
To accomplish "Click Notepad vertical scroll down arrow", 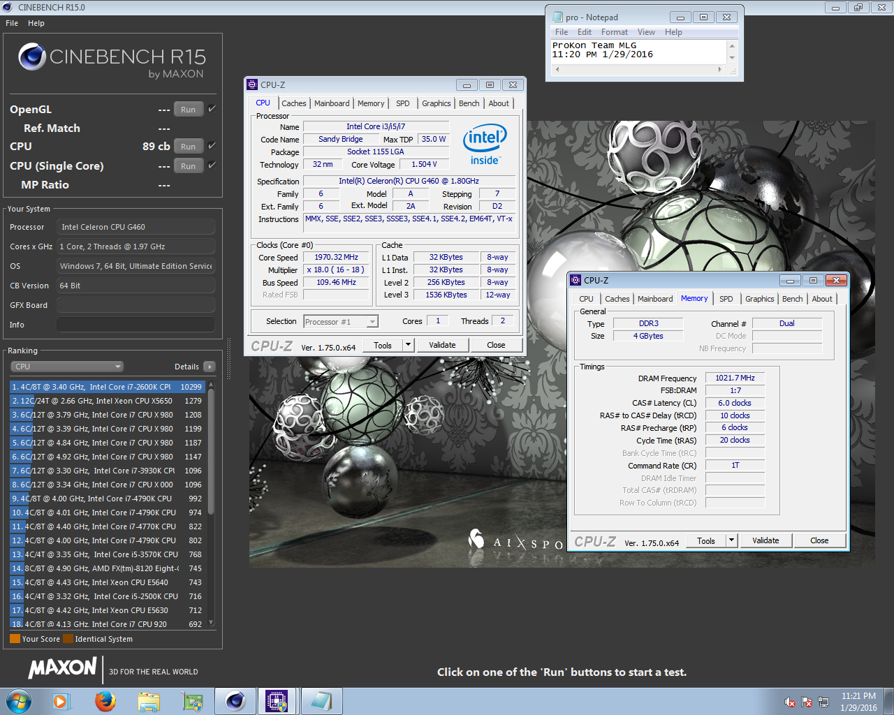I will tap(732, 59).
